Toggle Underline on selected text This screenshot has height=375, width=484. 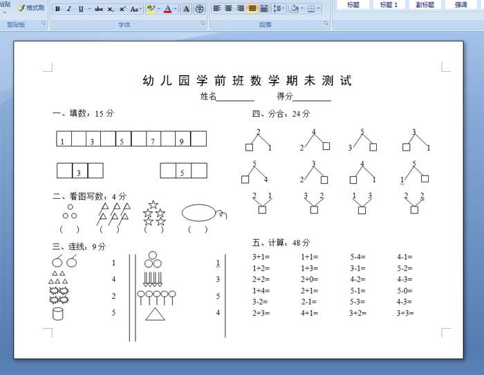tap(81, 9)
